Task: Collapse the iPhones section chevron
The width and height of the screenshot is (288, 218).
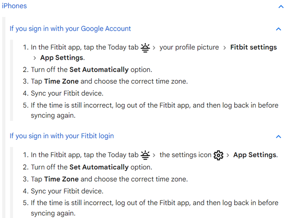Action: pyautogui.click(x=281, y=7)
